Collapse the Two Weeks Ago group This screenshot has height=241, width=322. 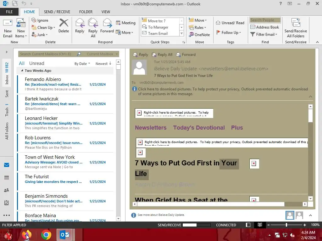click(22, 71)
